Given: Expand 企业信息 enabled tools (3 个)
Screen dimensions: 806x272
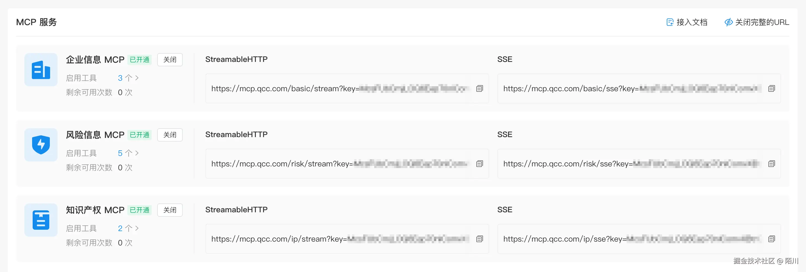Looking at the screenshot, I should (128, 78).
